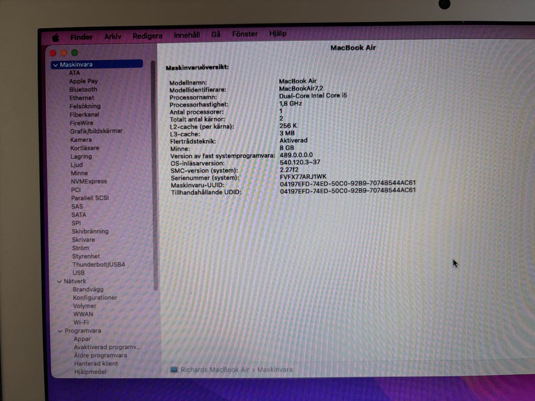Select Appar under Programvara

click(82, 339)
